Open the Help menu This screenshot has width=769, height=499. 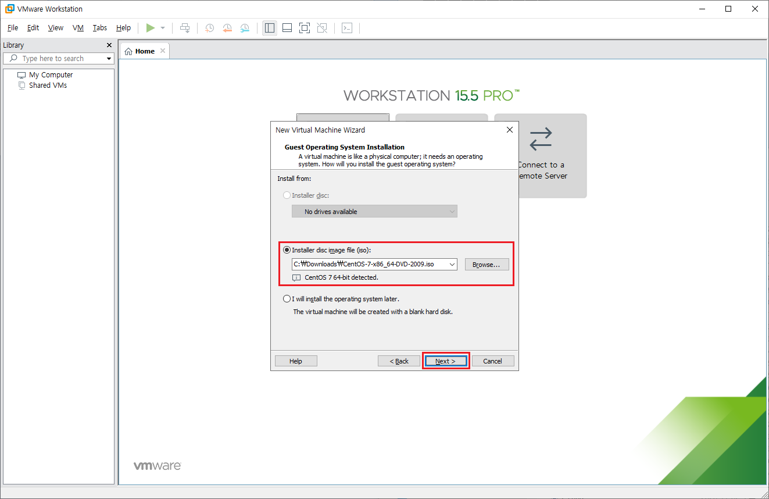point(123,28)
